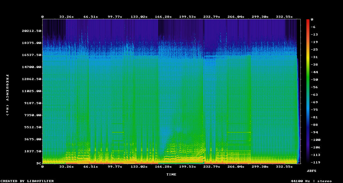343x183 pixels.
Task: Click the 5512.50 frequency axis label
Action: click(x=33, y=127)
